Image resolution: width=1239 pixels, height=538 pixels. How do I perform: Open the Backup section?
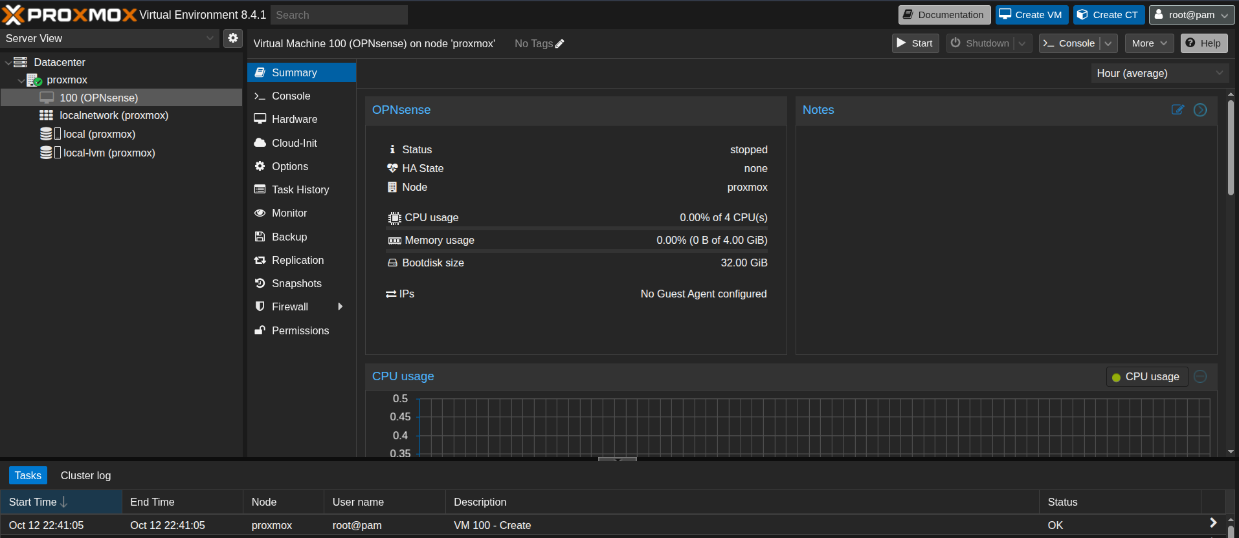tap(289, 237)
